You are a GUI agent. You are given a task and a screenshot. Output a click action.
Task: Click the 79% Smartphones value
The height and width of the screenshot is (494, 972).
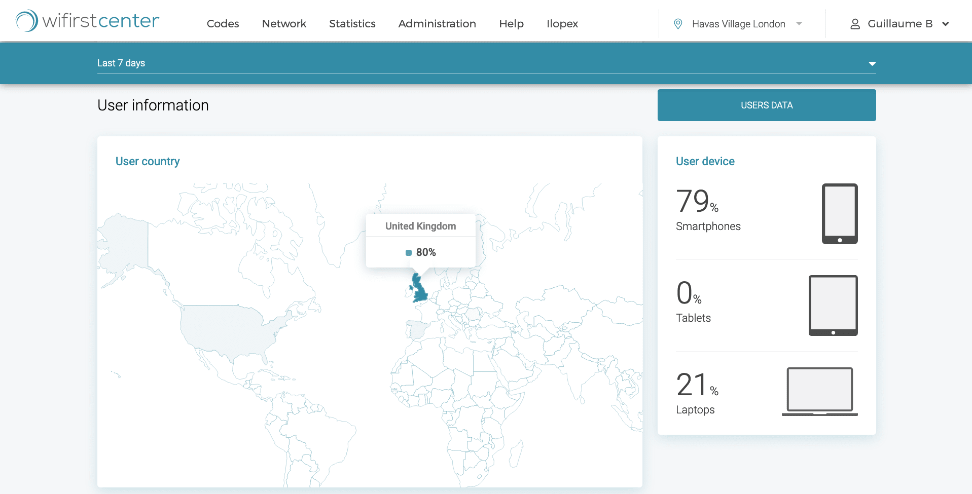point(697,201)
